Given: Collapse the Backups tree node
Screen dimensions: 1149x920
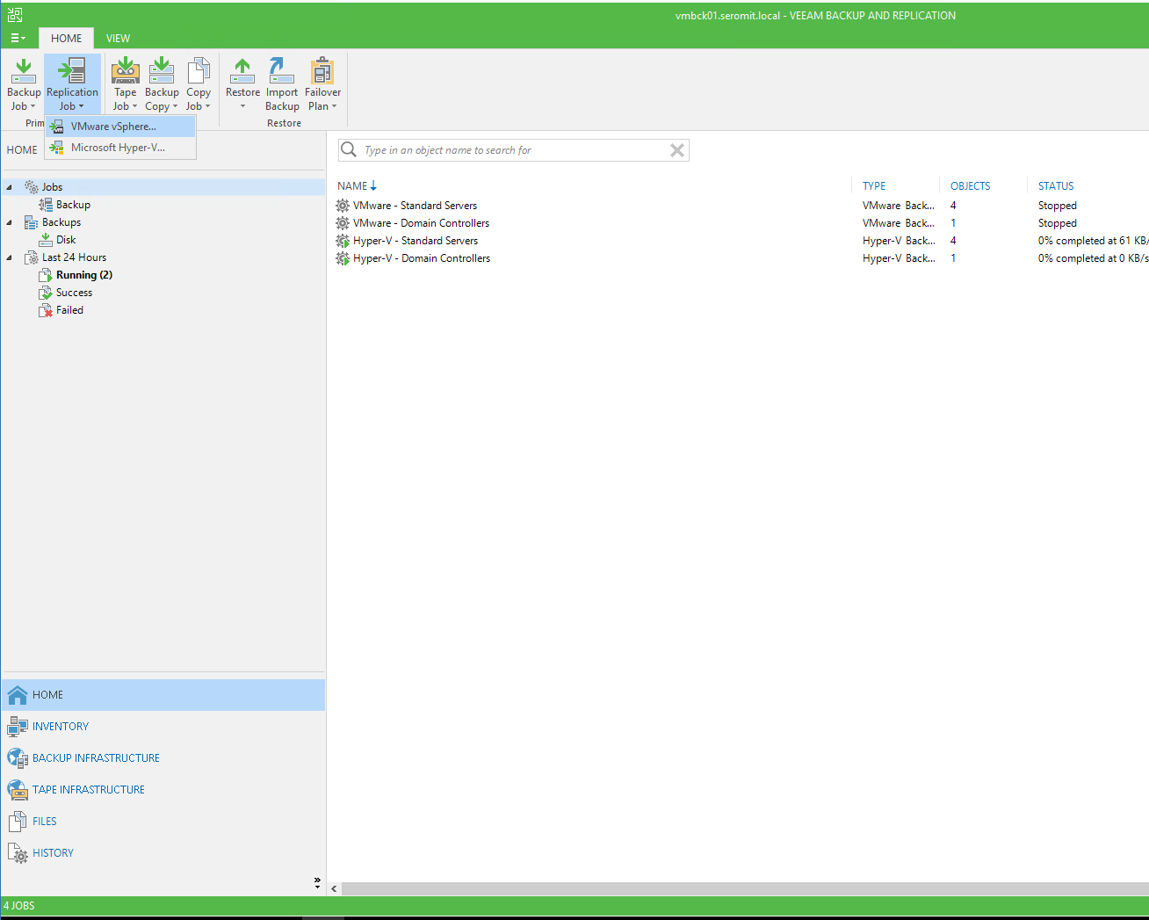Looking at the screenshot, I should [10, 222].
